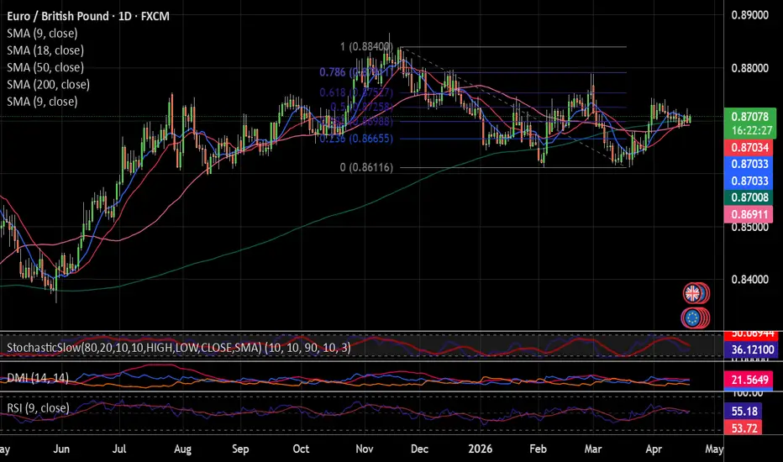Select the SMA (200, close) legend
The height and width of the screenshot is (462, 783).
coord(49,84)
